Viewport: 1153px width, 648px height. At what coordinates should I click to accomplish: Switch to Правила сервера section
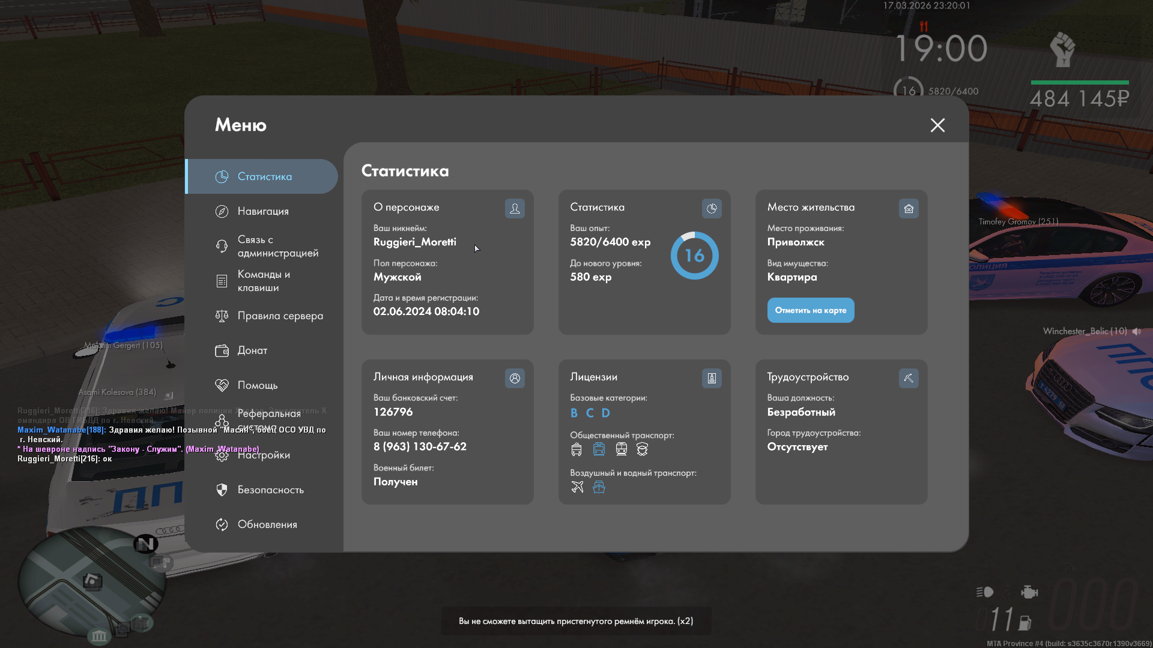(280, 316)
